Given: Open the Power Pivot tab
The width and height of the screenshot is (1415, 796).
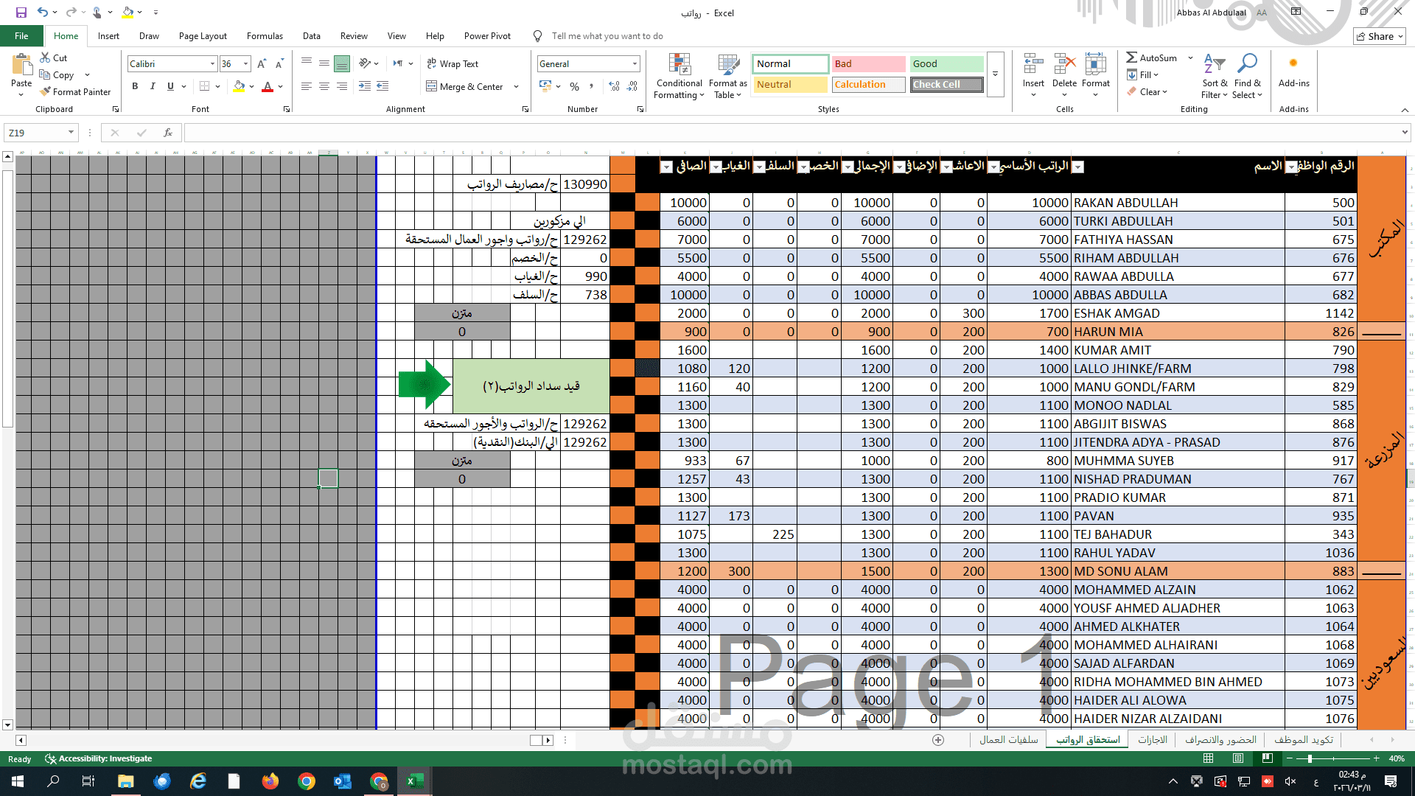Looking at the screenshot, I should point(487,36).
